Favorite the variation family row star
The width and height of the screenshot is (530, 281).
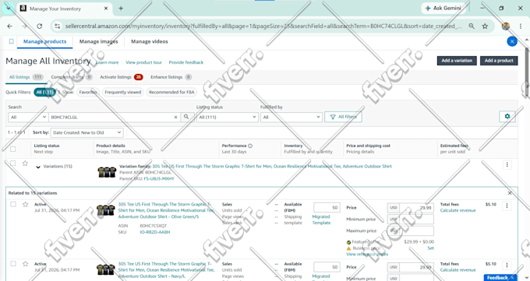coord(25,163)
